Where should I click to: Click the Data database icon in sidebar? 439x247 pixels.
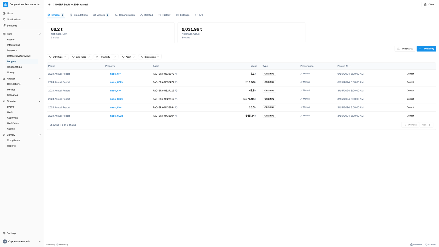tap(4, 34)
